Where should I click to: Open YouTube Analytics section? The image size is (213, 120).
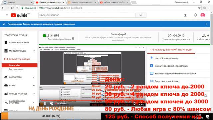[18, 94]
